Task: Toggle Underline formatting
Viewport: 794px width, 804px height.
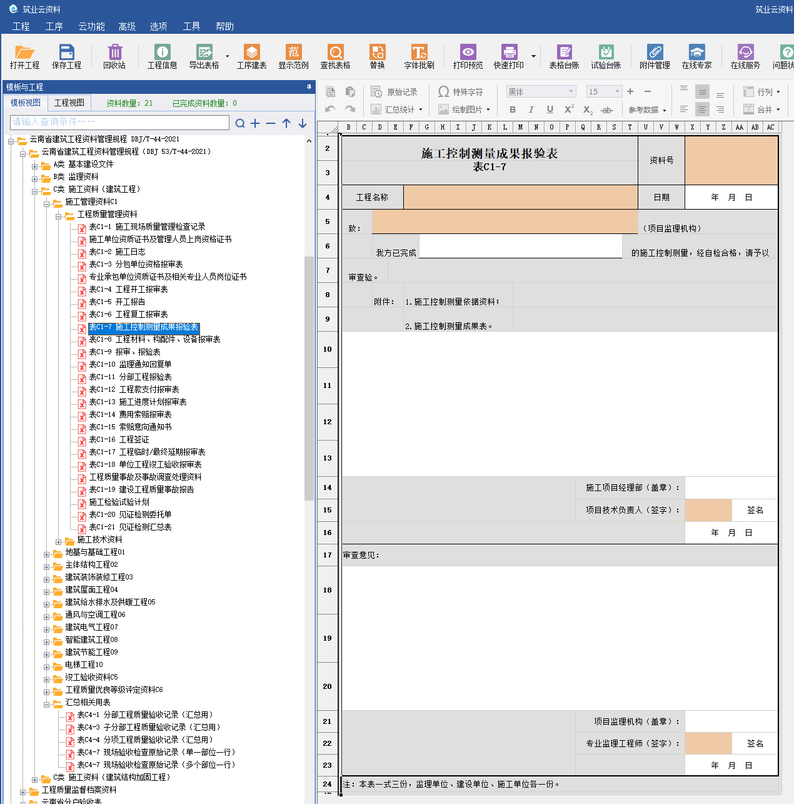Action: tap(550, 109)
